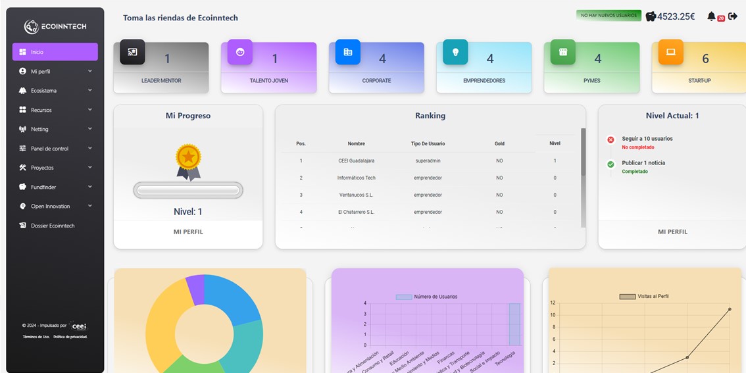Click CEEI Guadalajara in ranking table
This screenshot has width=746, height=373.
point(357,161)
